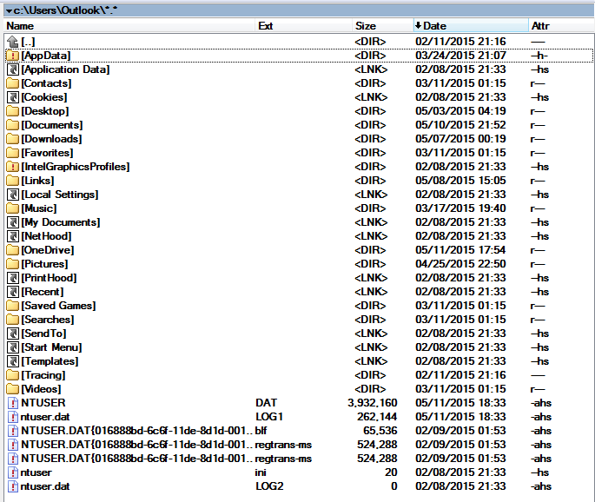Image resolution: width=595 pixels, height=502 pixels.
Task: Select the [Downloads] folder entry
Action: pos(51,139)
